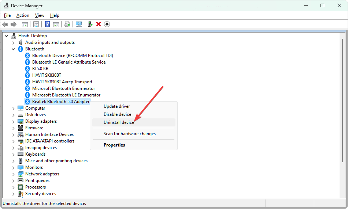Image resolution: width=348 pixels, height=209 pixels.
Task: Click the Print queues printer icon
Action: (21, 180)
